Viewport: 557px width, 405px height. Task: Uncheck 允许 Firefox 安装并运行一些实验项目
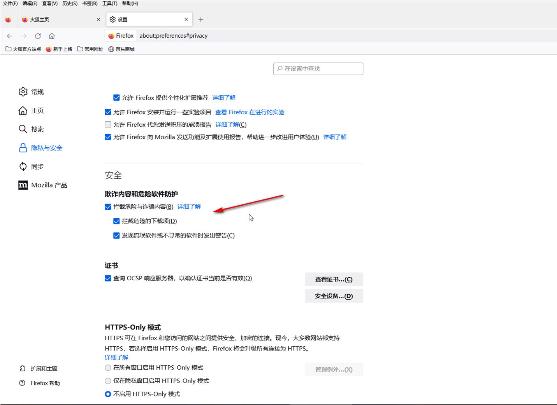(x=108, y=112)
